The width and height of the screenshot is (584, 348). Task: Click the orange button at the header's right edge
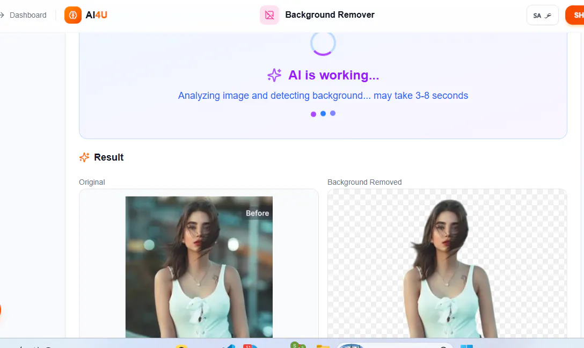point(575,15)
